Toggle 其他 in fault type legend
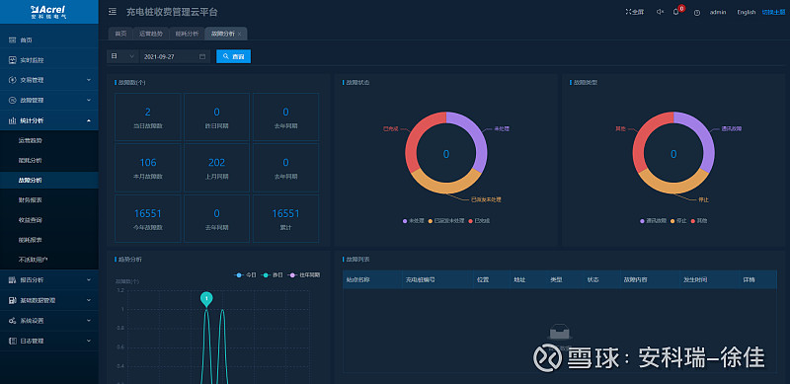Screen dimensions: 790x384 [698, 221]
